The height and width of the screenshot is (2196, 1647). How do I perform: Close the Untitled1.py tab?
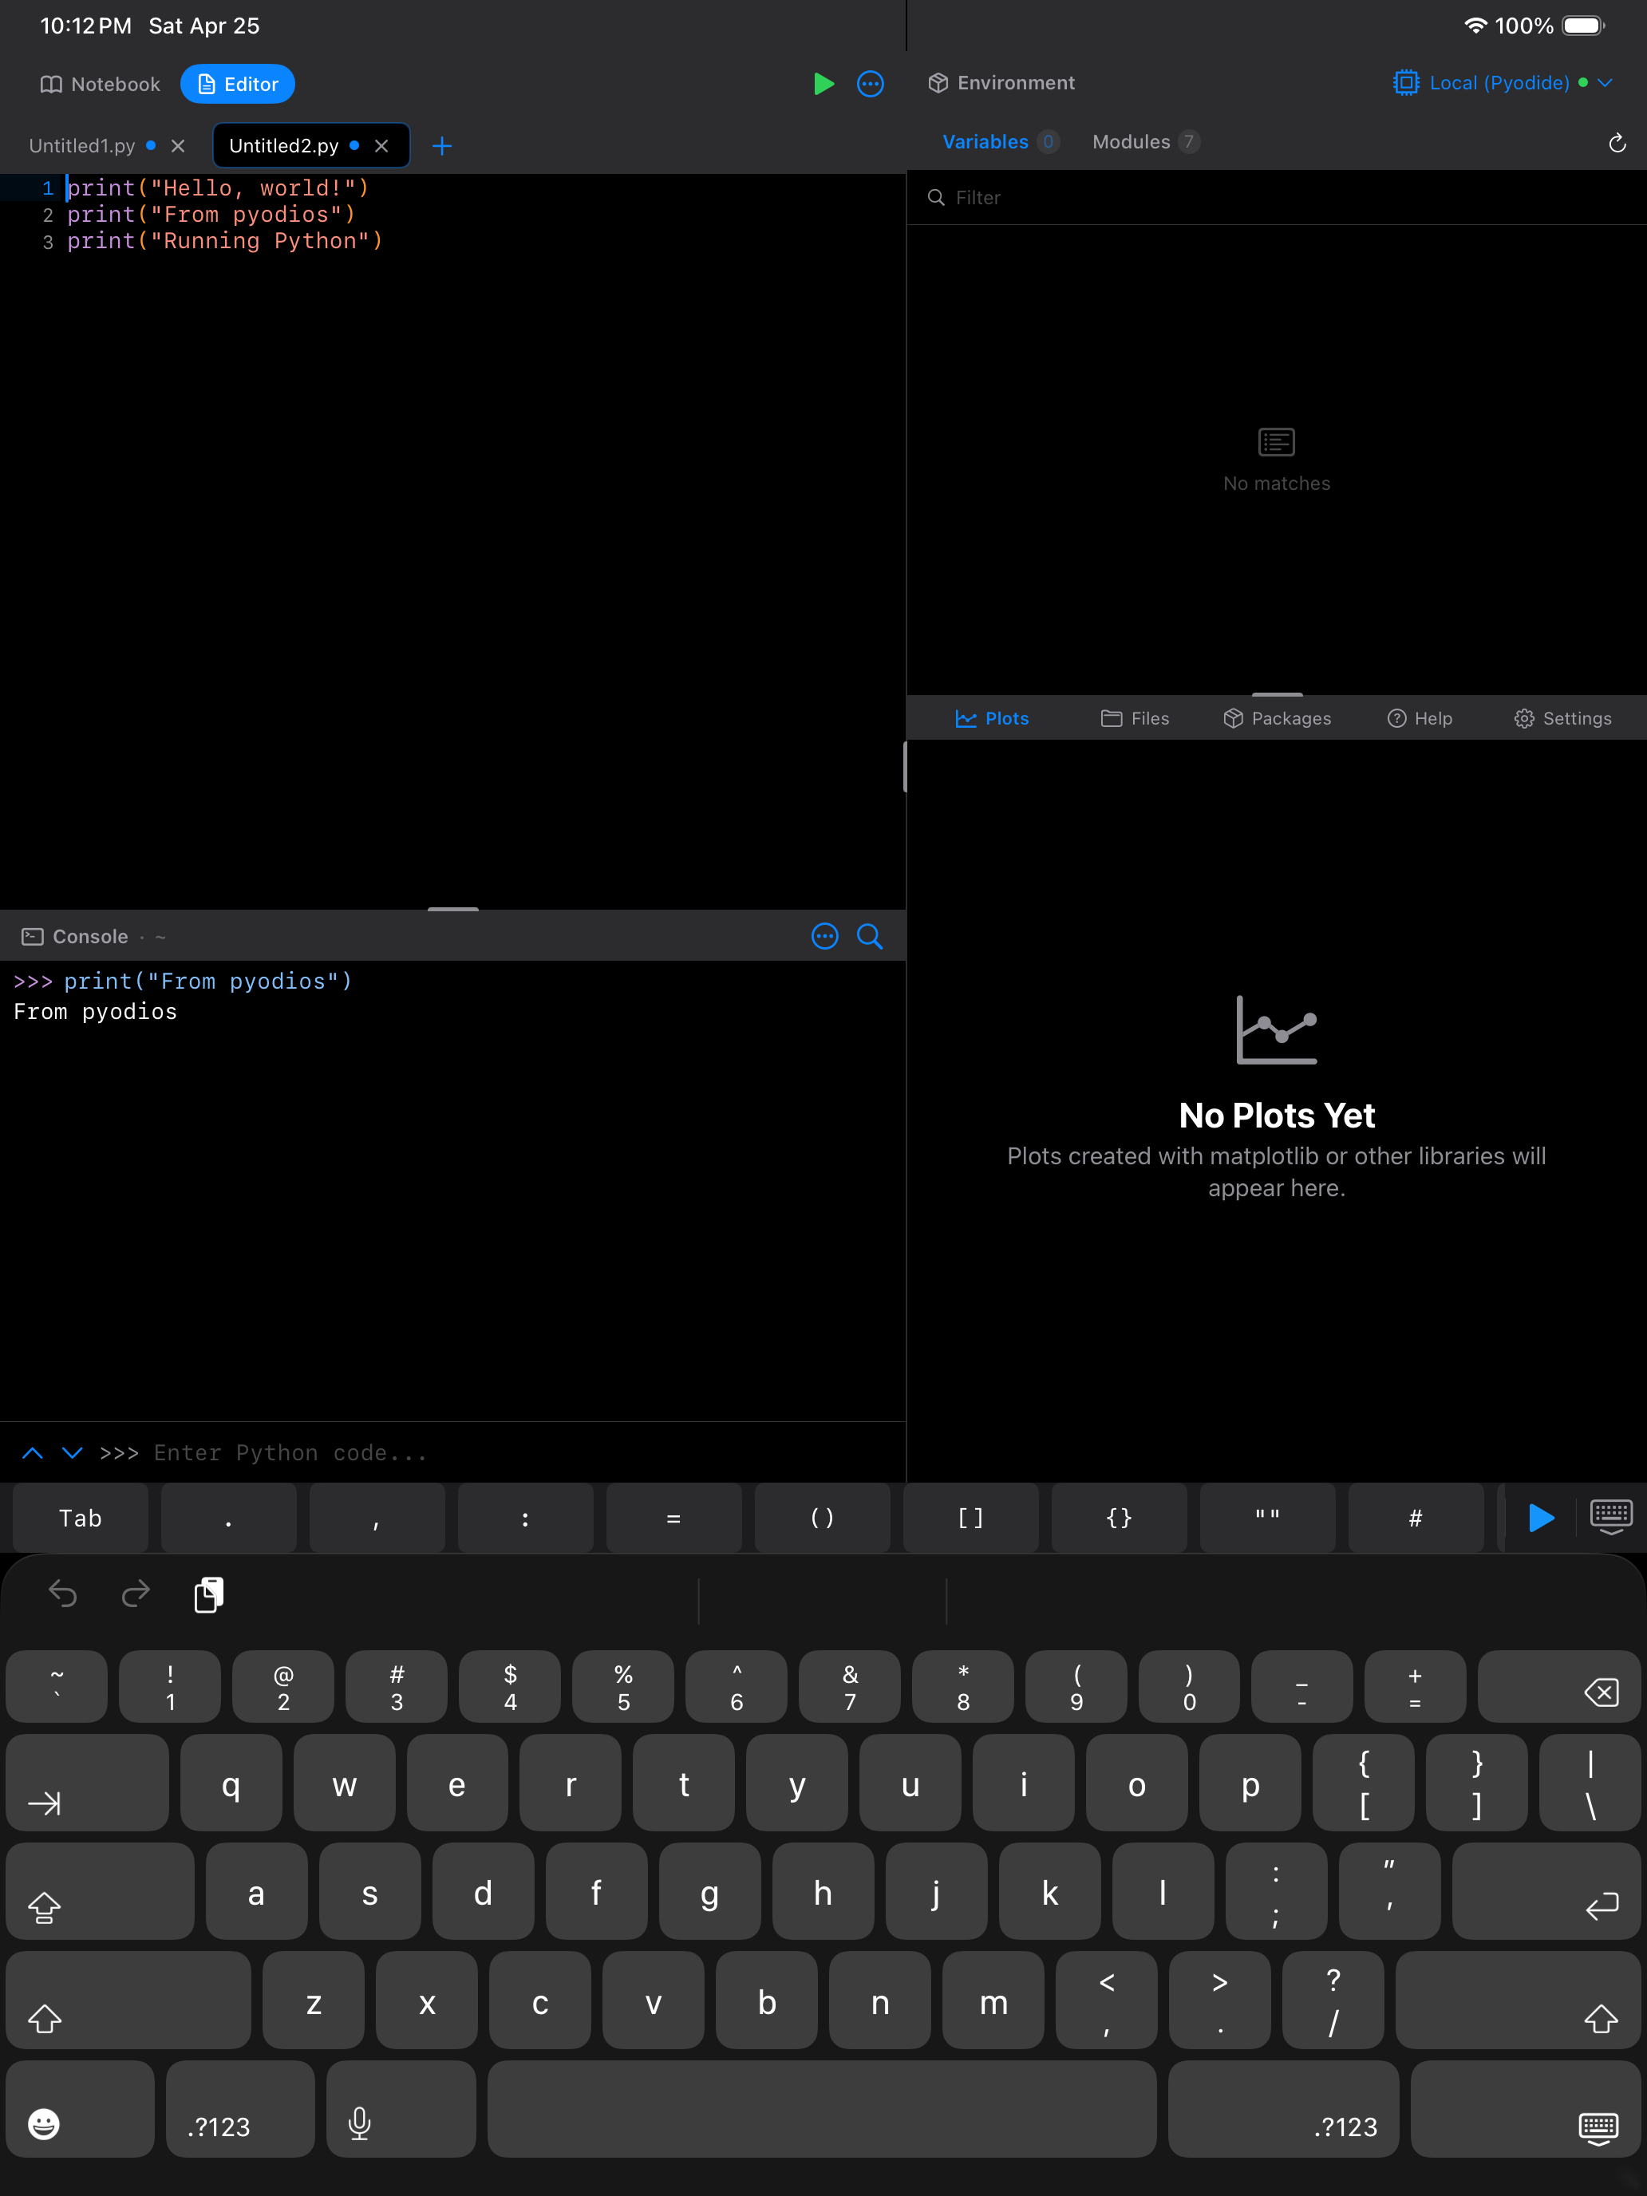click(178, 146)
